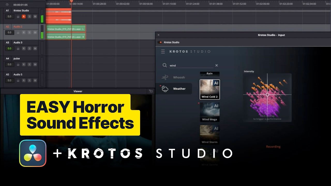
Task: Click the Audio 3 track name
Action: point(18,43)
